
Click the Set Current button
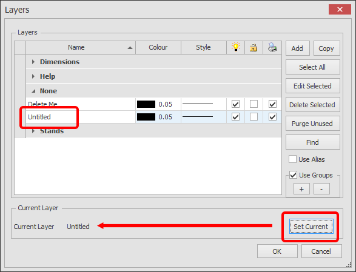tap(311, 227)
